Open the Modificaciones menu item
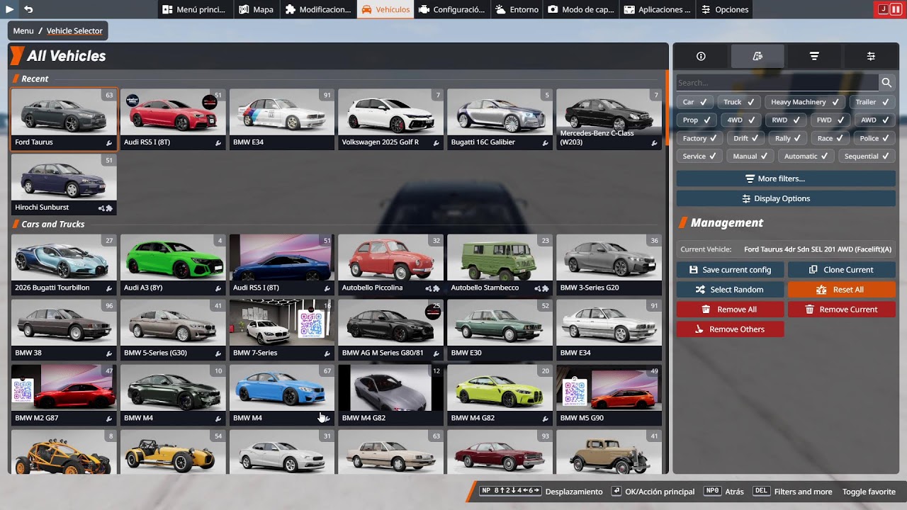Viewport: 907px width, 510px height. (x=318, y=9)
